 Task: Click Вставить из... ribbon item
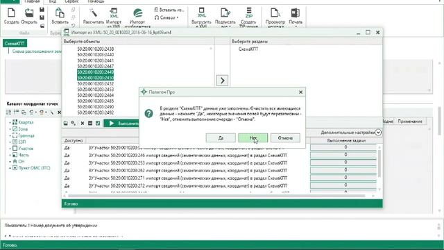tap(169, 10)
